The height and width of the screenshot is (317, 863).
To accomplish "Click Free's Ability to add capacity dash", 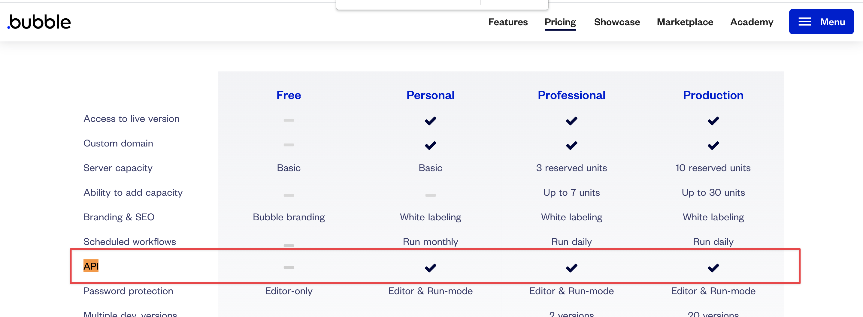I will coord(289,195).
